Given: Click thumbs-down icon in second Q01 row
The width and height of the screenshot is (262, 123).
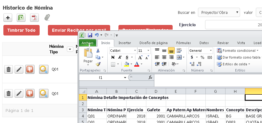Looking at the screenshot, I should tap(30, 93).
